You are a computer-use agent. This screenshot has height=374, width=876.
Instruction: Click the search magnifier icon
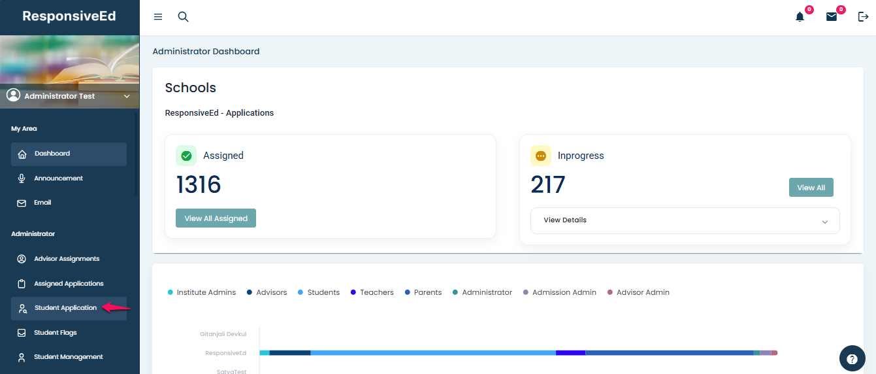183,17
